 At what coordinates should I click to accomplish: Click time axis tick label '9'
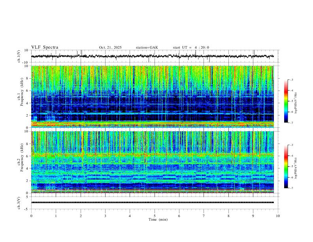pyautogui.click(x=253, y=216)
